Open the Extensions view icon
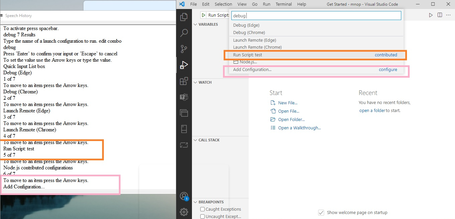 (184, 81)
